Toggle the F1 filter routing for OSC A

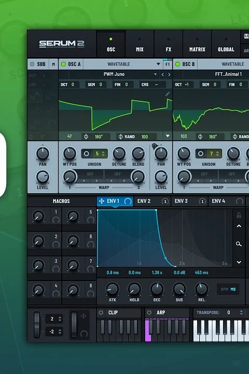(168, 64)
